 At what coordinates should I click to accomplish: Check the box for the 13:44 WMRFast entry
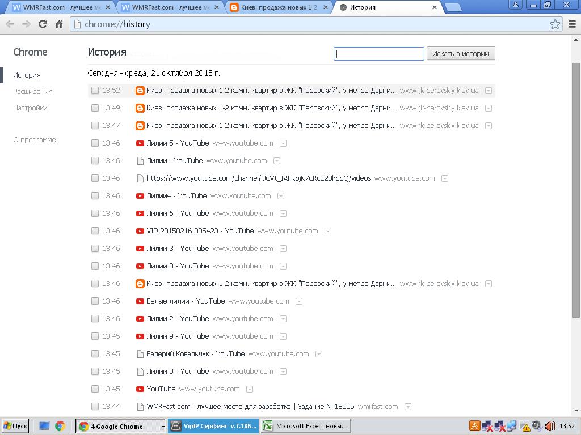95,407
